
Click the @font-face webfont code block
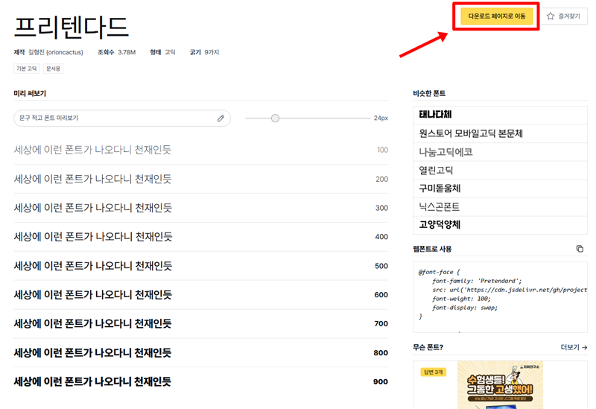pos(500,297)
